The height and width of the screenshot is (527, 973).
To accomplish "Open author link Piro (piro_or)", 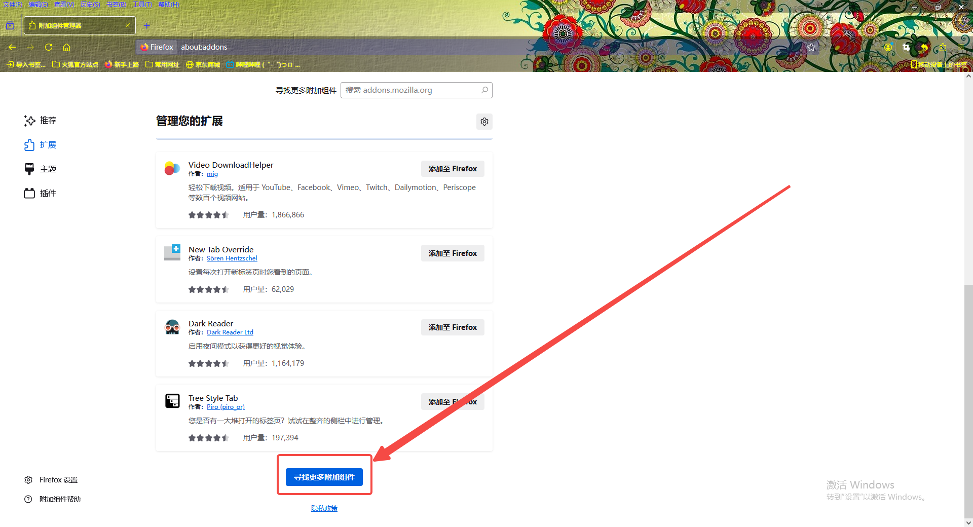I will [226, 407].
